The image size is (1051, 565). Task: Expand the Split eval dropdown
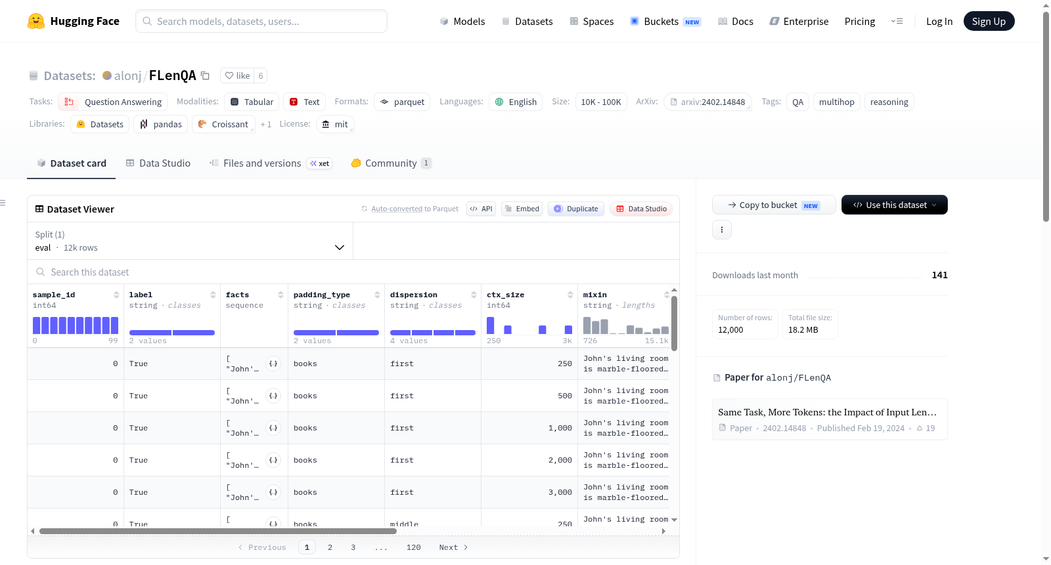point(190,241)
